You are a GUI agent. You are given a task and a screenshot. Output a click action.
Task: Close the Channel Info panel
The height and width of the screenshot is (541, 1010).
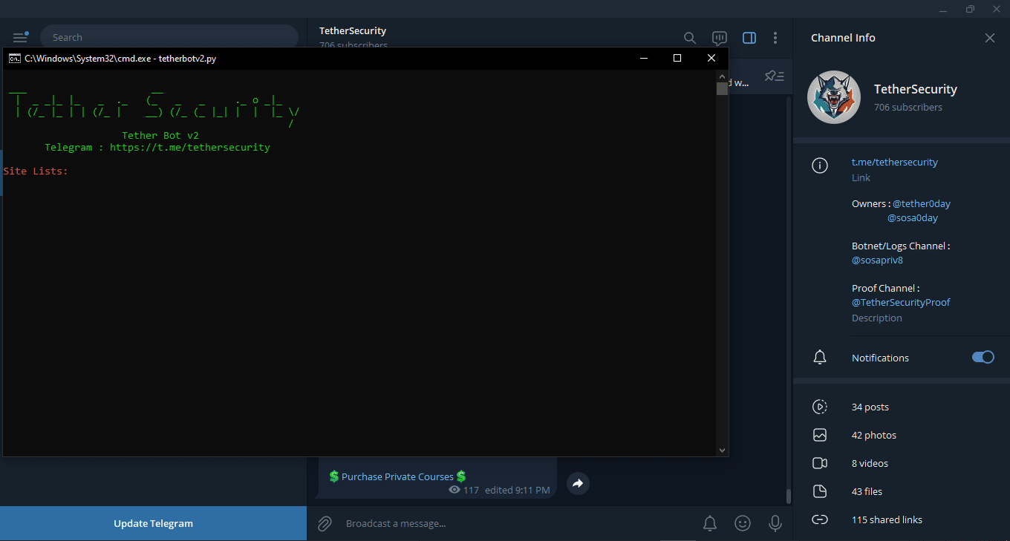point(989,38)
